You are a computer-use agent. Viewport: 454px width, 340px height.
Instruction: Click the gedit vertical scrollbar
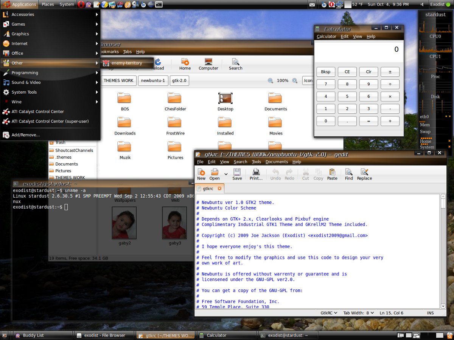pos(443,251)
